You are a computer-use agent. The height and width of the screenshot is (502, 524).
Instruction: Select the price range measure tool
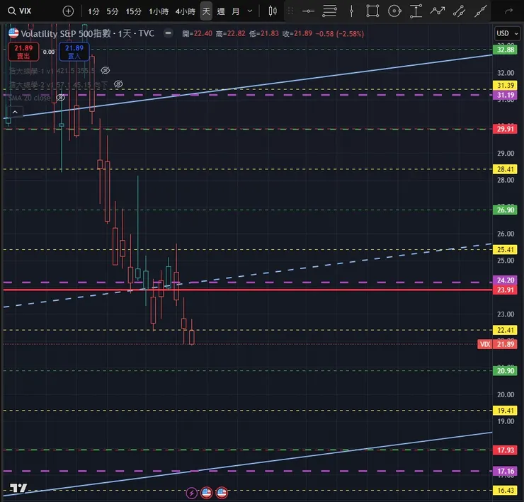[416, 11]
